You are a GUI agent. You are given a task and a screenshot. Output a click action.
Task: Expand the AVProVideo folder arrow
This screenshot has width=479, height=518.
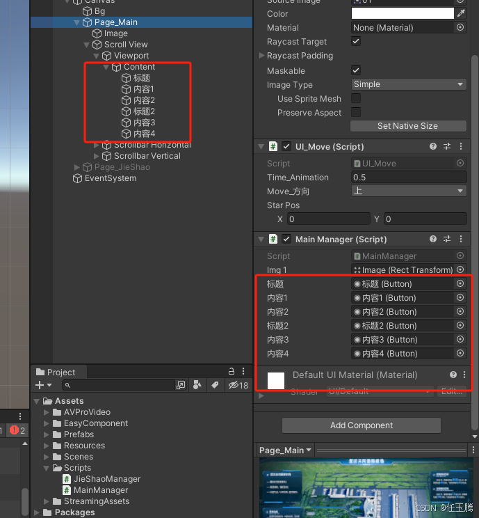tap(47, 412)
